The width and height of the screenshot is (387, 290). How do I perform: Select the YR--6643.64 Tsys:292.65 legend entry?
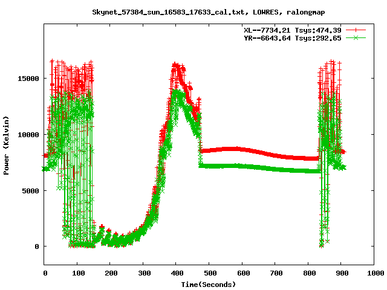click(293, 38)
